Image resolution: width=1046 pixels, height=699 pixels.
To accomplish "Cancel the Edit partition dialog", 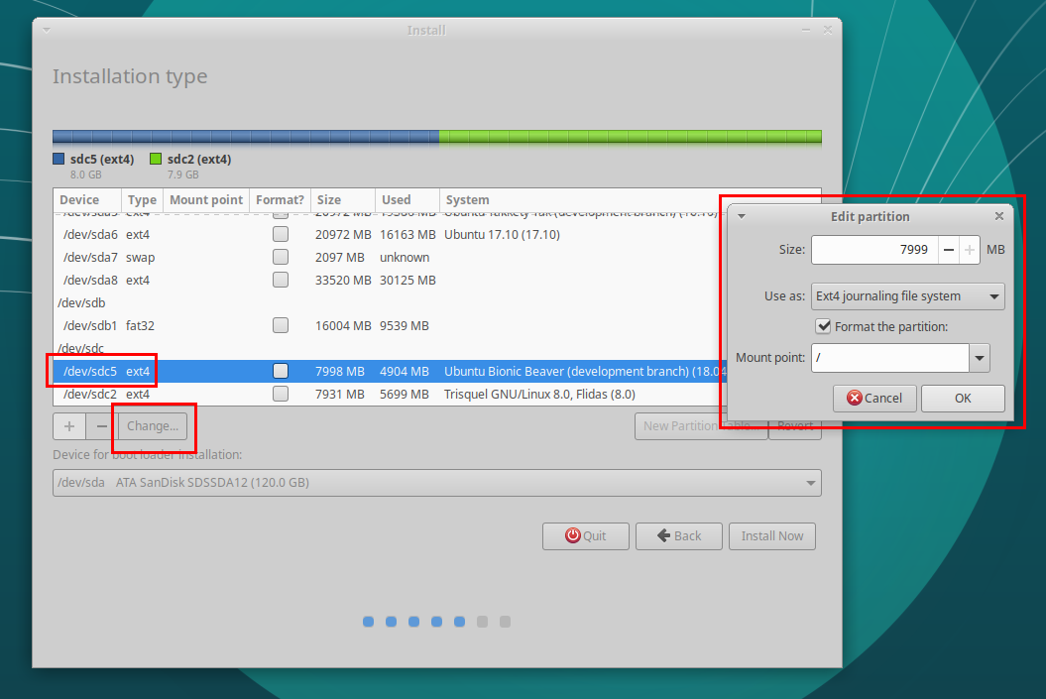I will point(874,399).
